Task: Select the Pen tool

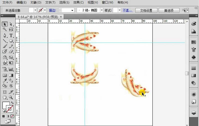Action: point(5,35)
